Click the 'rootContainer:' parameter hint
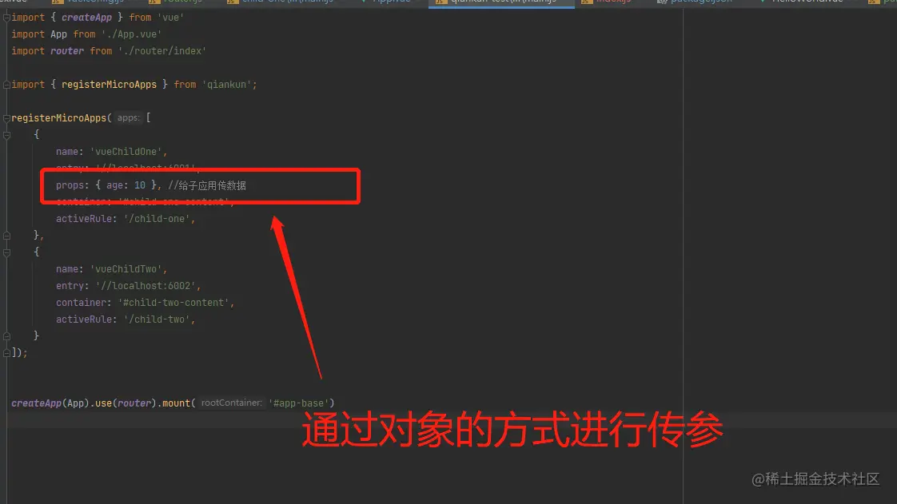Screen dimensions: 897x504 (x=231, y=403)
